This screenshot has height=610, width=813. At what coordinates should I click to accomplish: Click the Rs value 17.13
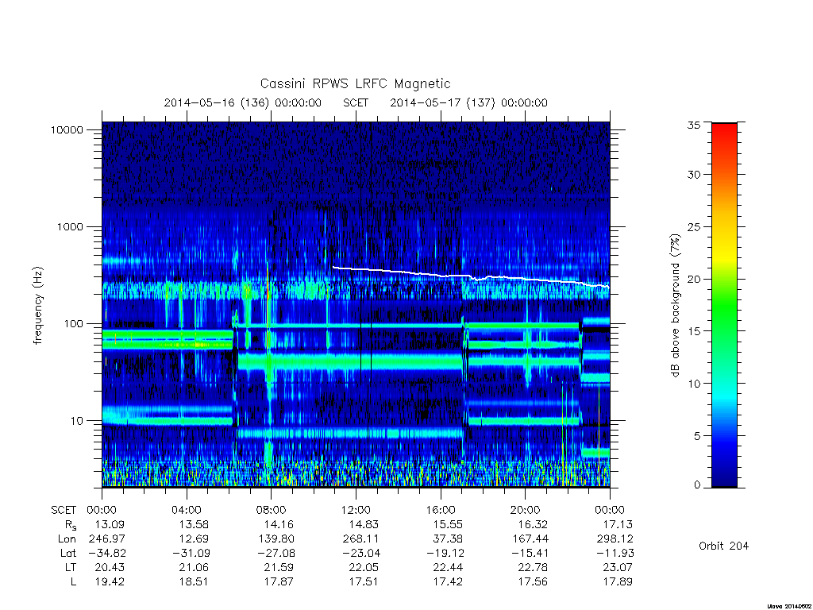click(618, 524)
